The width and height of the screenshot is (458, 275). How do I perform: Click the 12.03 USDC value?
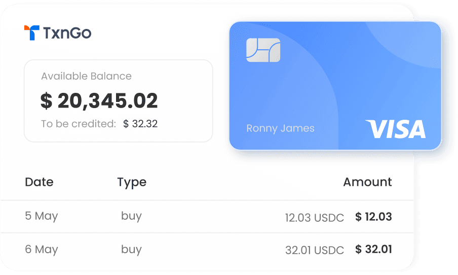[x=315, y=218]
